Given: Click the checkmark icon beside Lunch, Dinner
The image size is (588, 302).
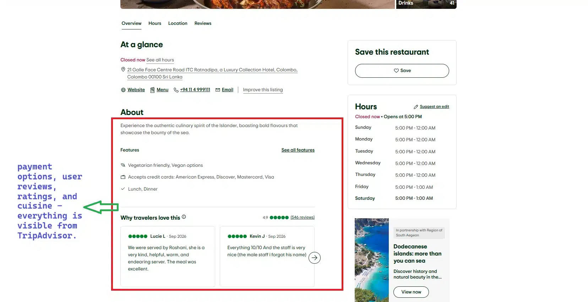Looking at the screenshot, I should pyautogui.click(x=123, y=189).
